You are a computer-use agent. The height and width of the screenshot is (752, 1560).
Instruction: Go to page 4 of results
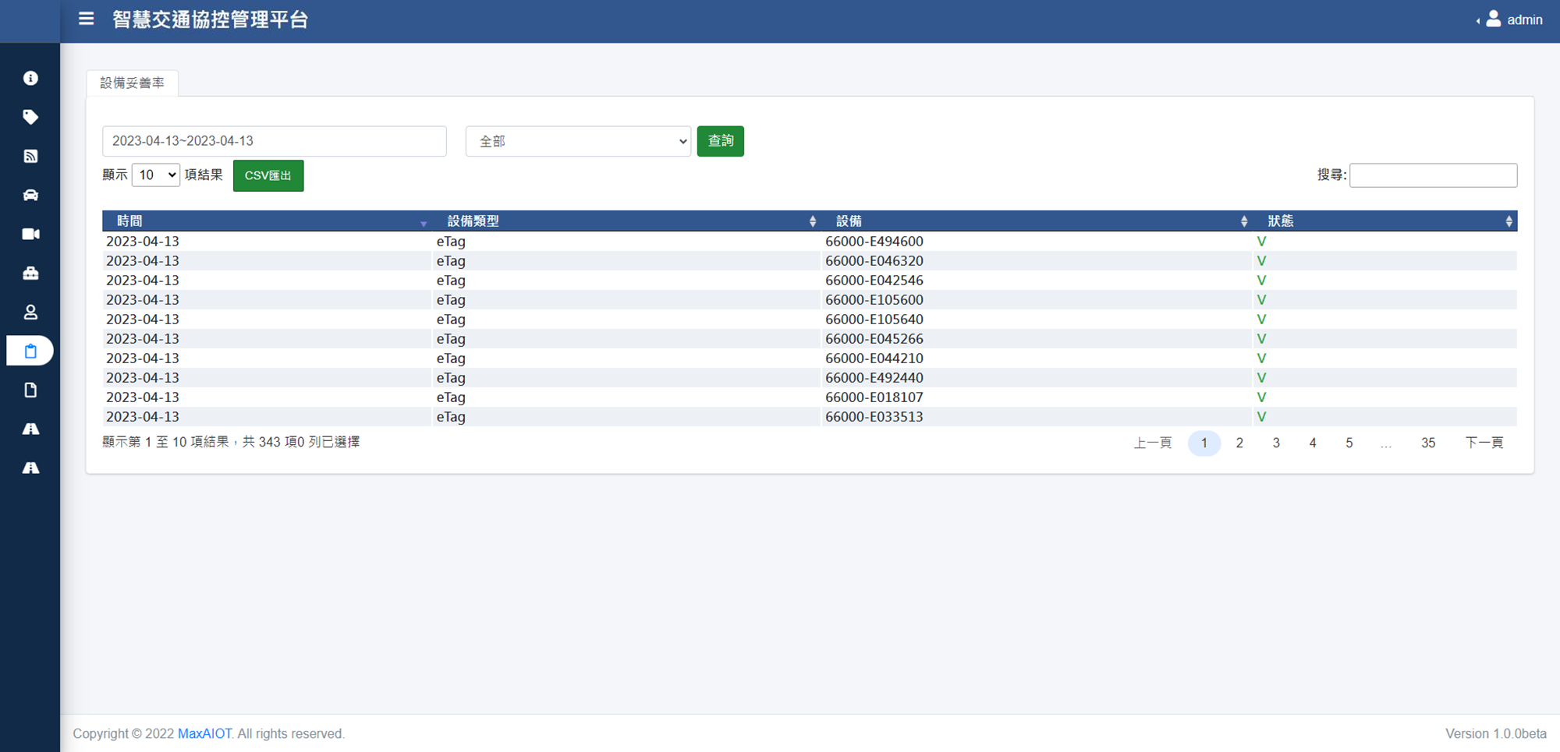pos(1313,443)
